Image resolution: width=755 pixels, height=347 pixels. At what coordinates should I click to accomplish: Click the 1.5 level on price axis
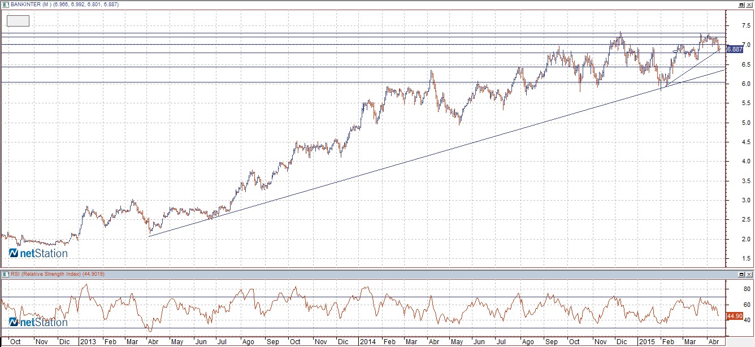(746, 259)
